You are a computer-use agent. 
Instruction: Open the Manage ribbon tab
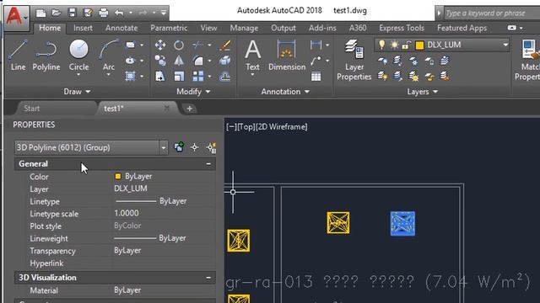(x=244, y=28)
